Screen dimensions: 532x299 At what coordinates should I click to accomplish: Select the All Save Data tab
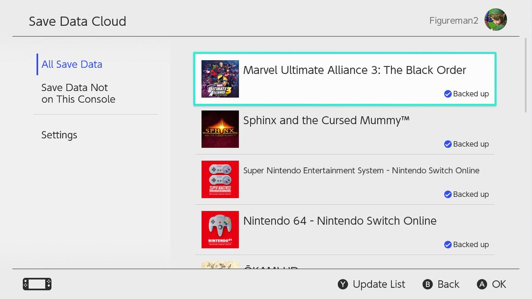pos(72,64)
